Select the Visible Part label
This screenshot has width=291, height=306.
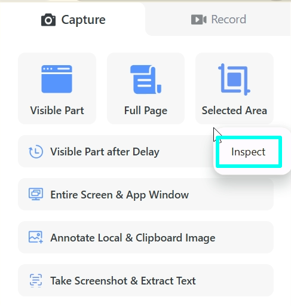[x=57, y=111]
